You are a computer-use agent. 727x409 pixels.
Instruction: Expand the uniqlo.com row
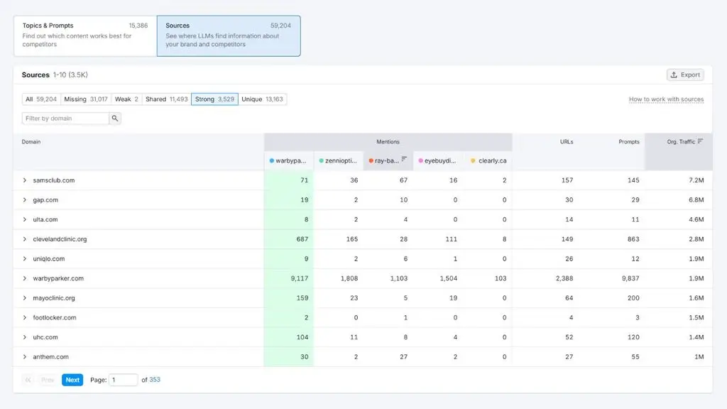25,258
